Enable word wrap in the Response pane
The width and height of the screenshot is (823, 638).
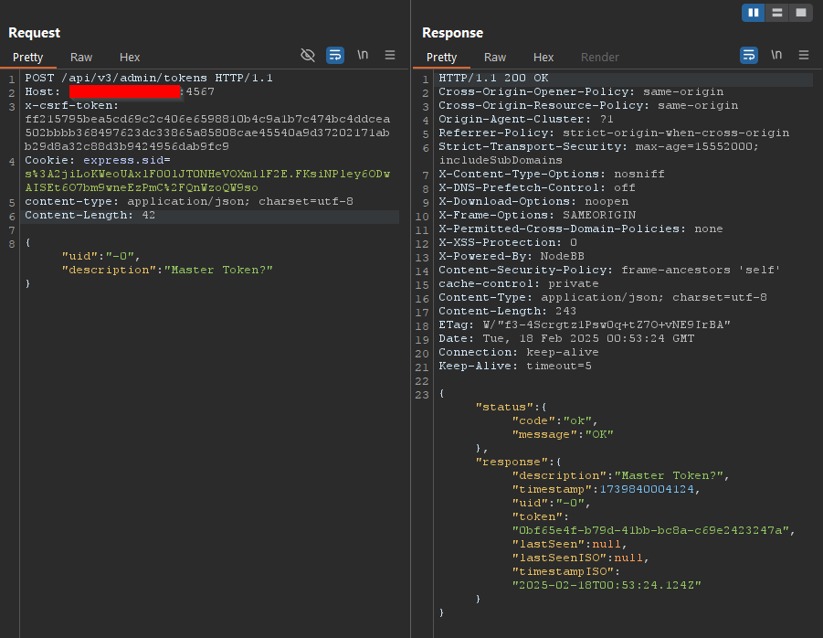tap(749, 55)
